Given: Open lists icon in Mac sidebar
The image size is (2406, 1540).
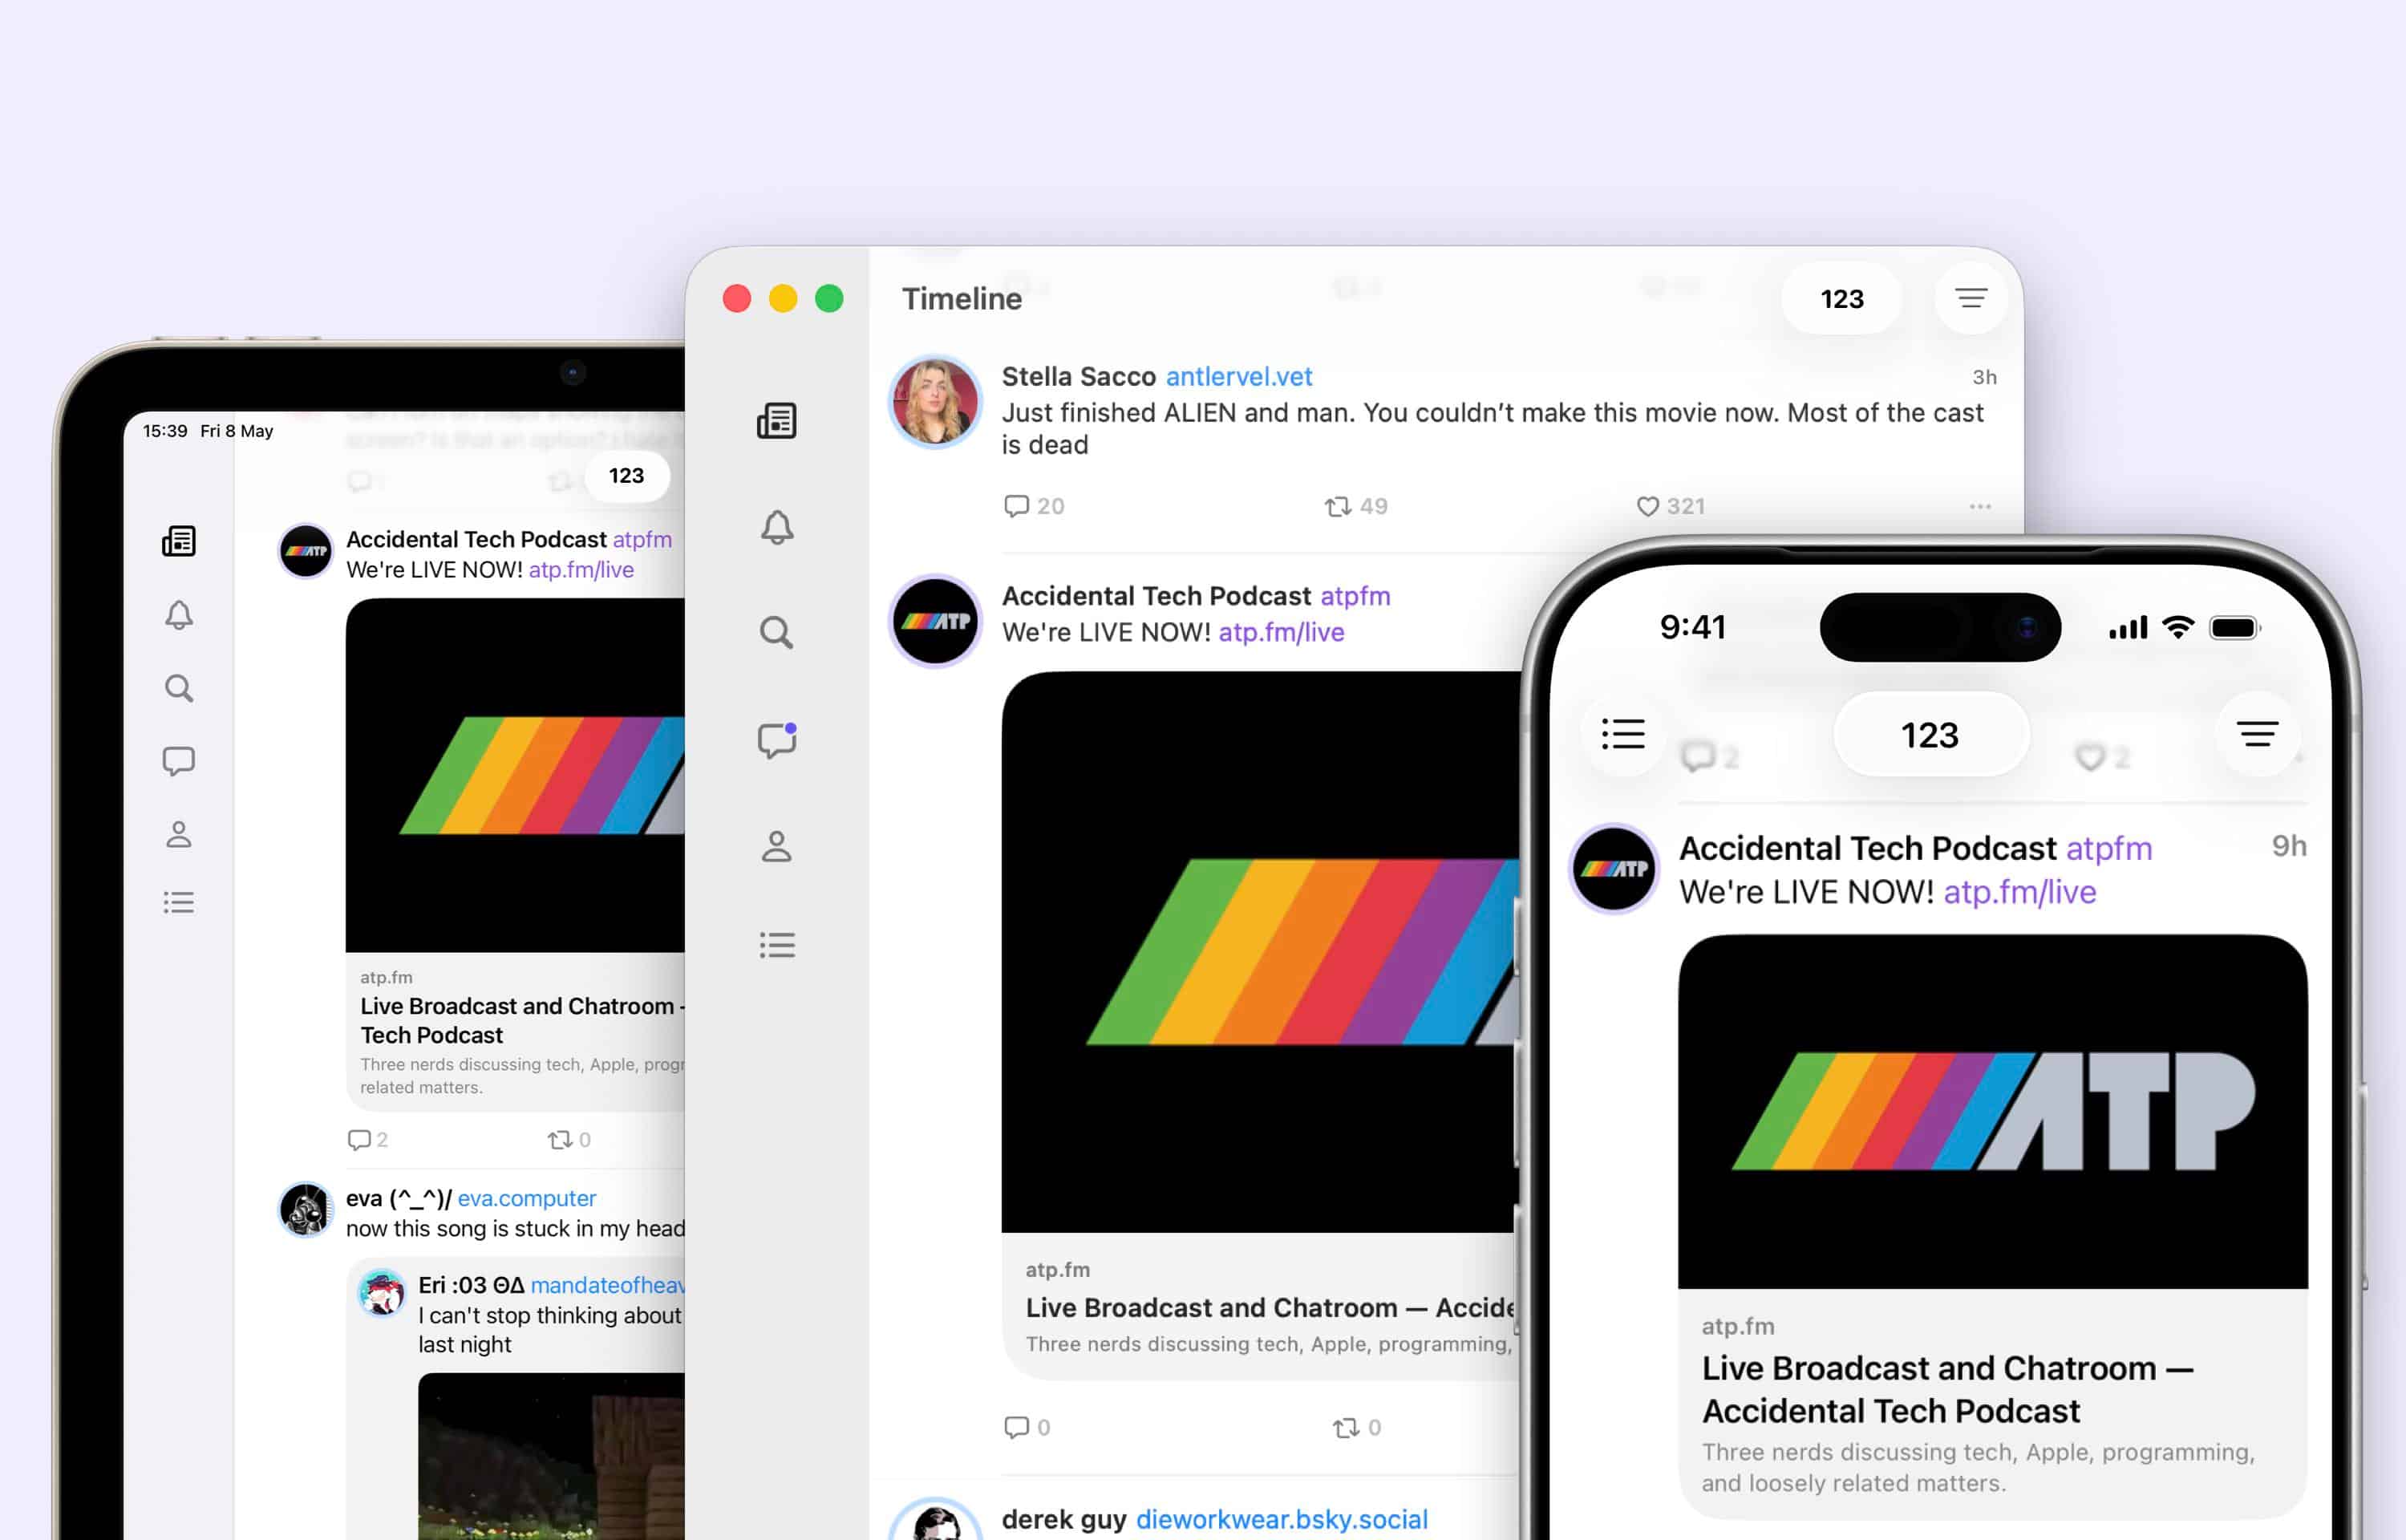Looking at the screenshot, I should click(x=776, y=945).
